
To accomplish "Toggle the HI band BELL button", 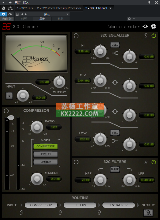I will [x=115, y=45].
